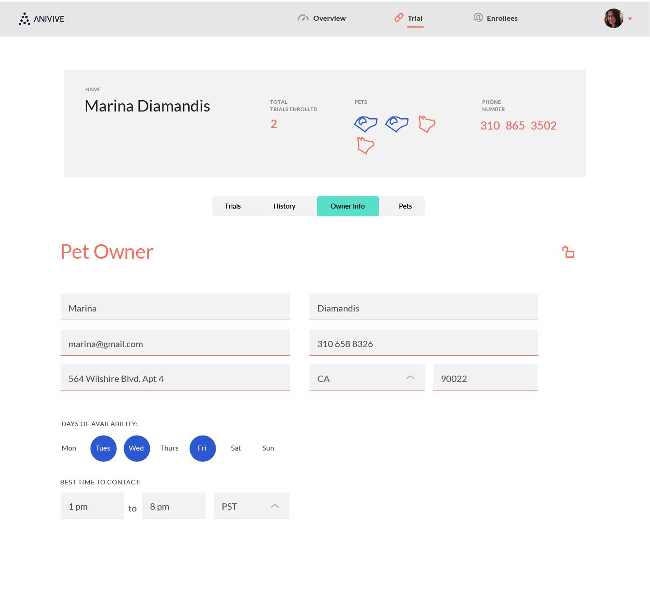
Task: Click the unlock edit icon
Action: point(568,252)
